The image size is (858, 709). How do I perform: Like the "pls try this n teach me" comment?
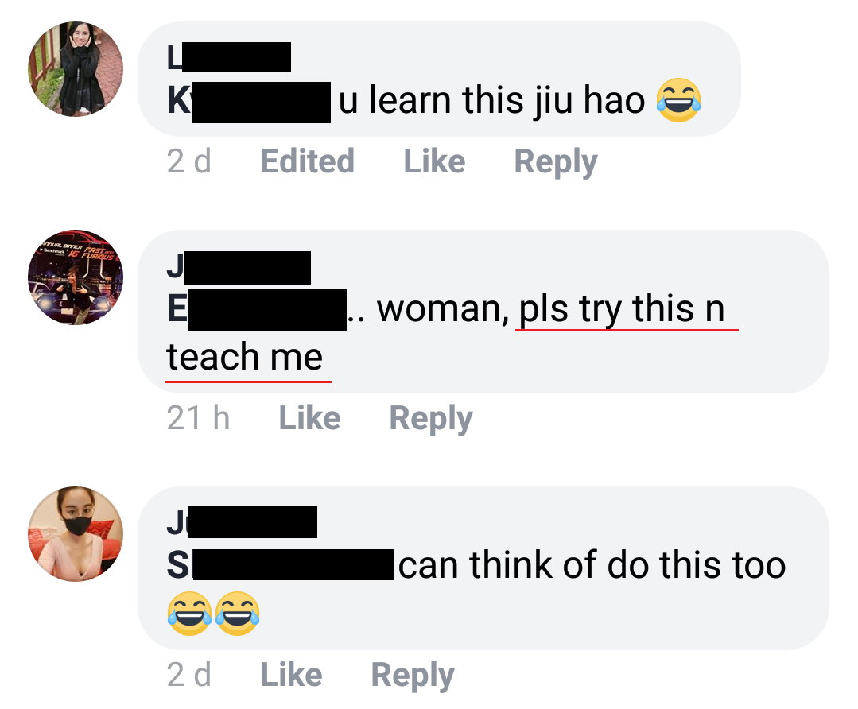[309, 419]
